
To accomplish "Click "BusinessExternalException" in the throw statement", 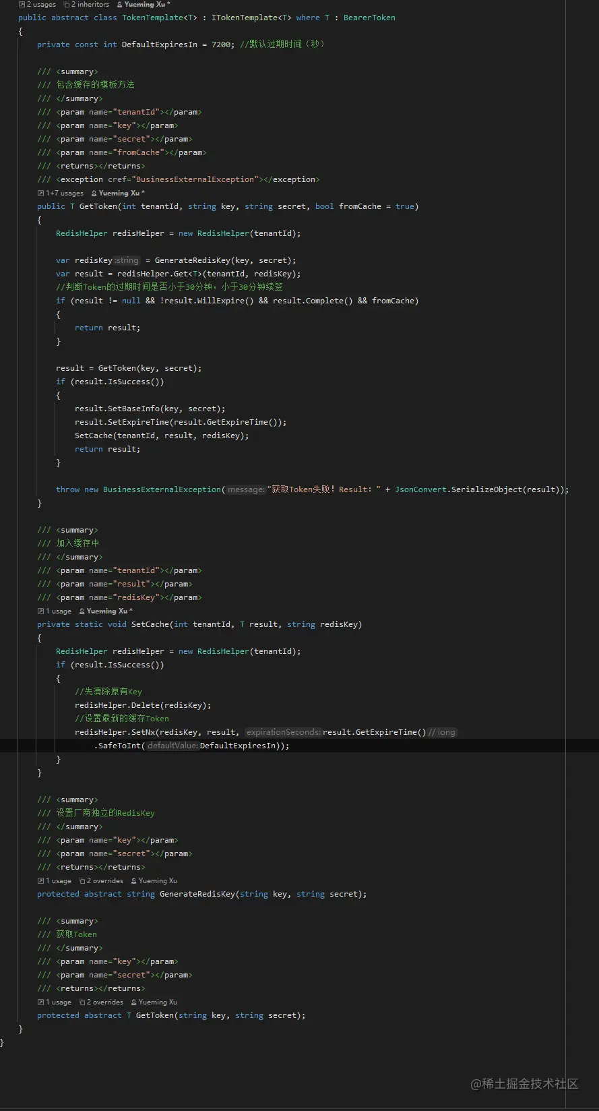I will click(162, 489).
